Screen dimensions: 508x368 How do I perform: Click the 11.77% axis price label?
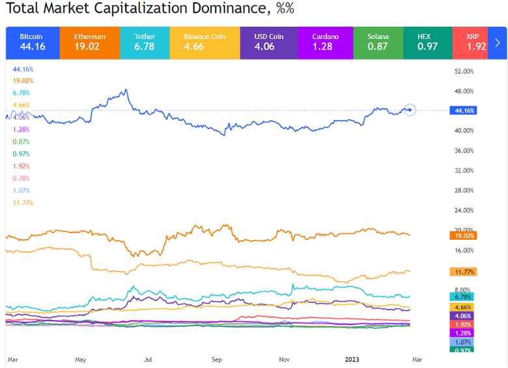pos(463,271)
